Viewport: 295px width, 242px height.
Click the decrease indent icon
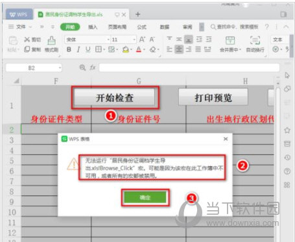[199, 40]
